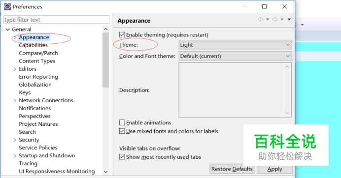The image size is (341, 178).
Task: Open the back history dropdown arrow
Action: point(268,19)
